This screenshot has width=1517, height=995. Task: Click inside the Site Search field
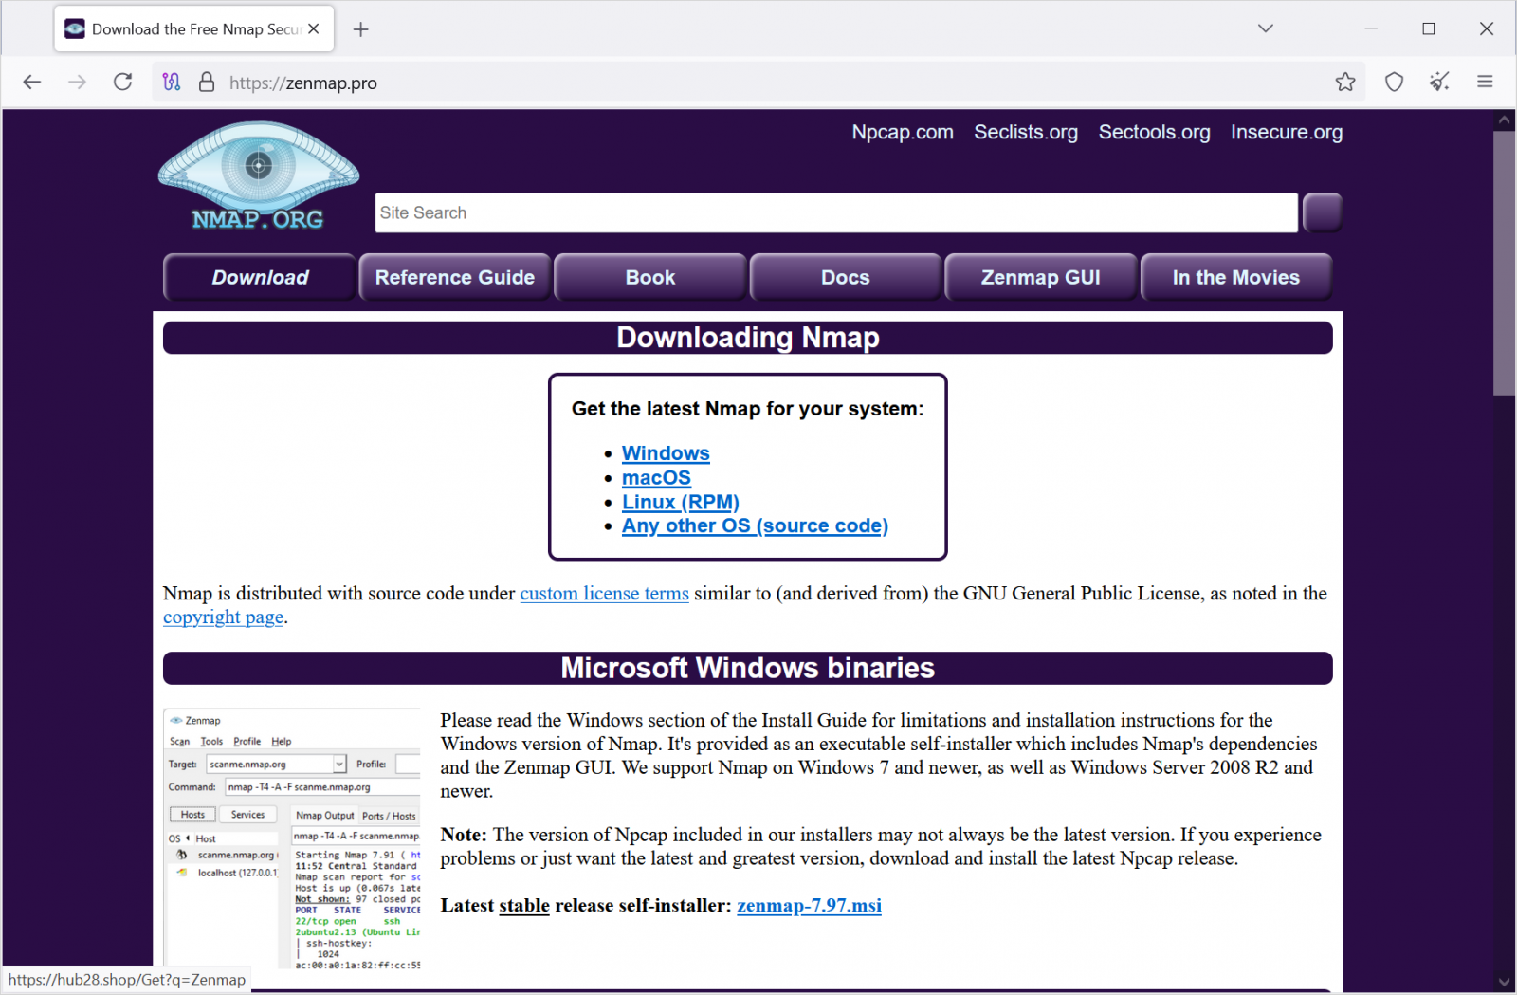pos(834,212)
